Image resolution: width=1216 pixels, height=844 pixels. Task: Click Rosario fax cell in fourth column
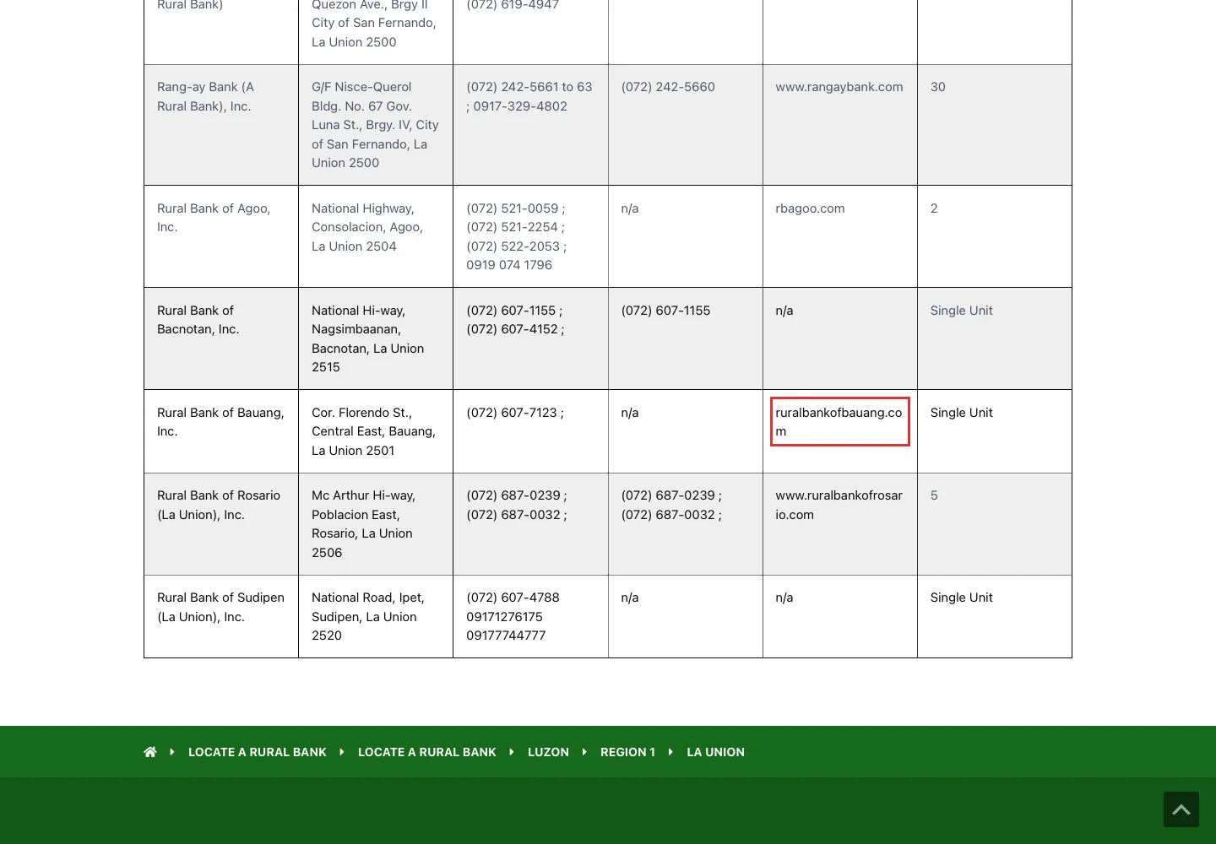coord(686,524)
